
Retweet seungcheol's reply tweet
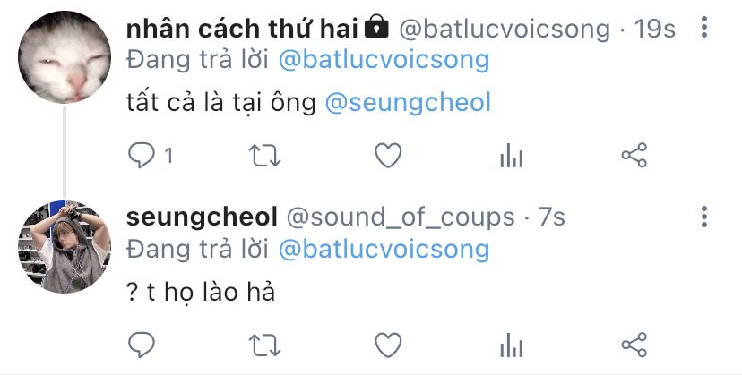(x=265, y=345)
